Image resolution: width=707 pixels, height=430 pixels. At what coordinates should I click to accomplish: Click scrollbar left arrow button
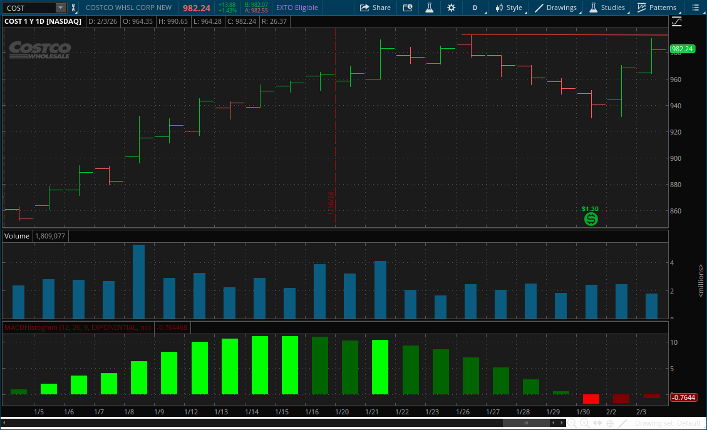click(x=553, y=422)
